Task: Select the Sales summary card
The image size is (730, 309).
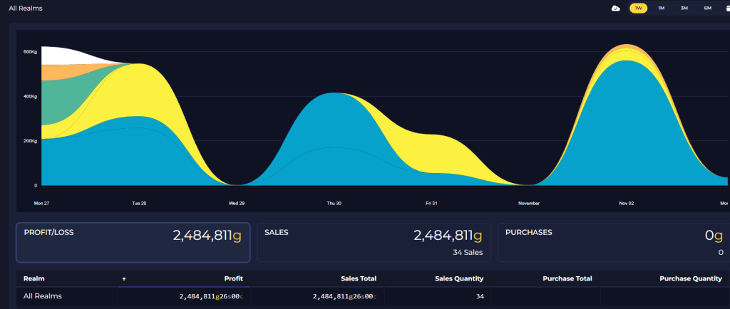Action: tap(374, 243)
